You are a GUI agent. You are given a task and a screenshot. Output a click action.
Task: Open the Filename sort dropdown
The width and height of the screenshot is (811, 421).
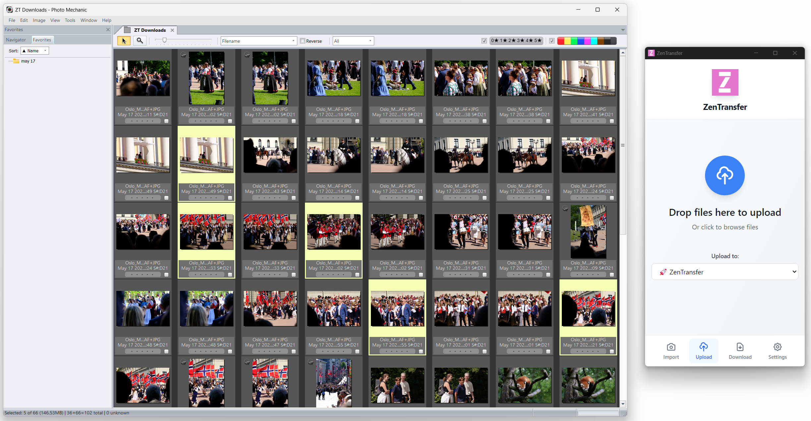(x=293, y=41)
